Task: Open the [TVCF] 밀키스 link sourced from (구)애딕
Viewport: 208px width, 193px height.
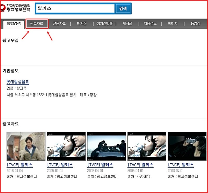Action: (x=140, y=165)
